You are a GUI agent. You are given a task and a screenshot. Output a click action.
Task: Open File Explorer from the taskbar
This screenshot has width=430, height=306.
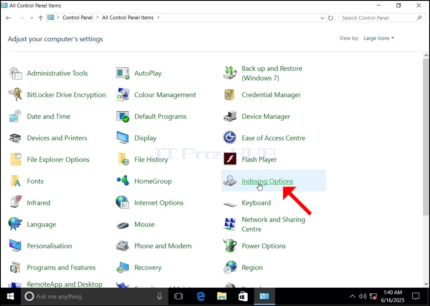[222, 296]
